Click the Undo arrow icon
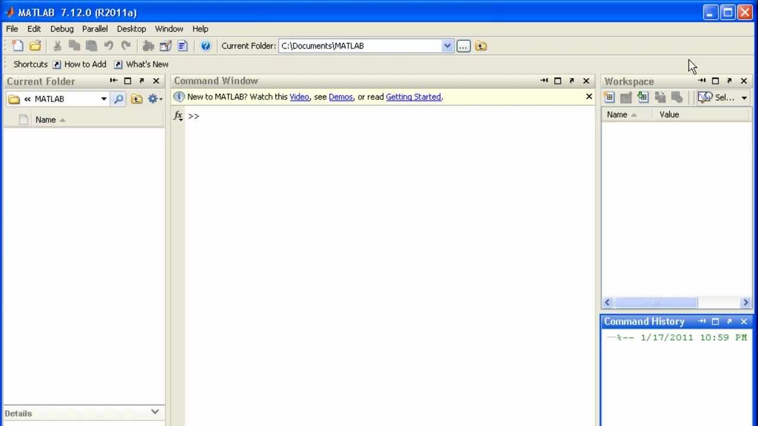This screenshot has height=426, width=758. (x=108, y=46)
